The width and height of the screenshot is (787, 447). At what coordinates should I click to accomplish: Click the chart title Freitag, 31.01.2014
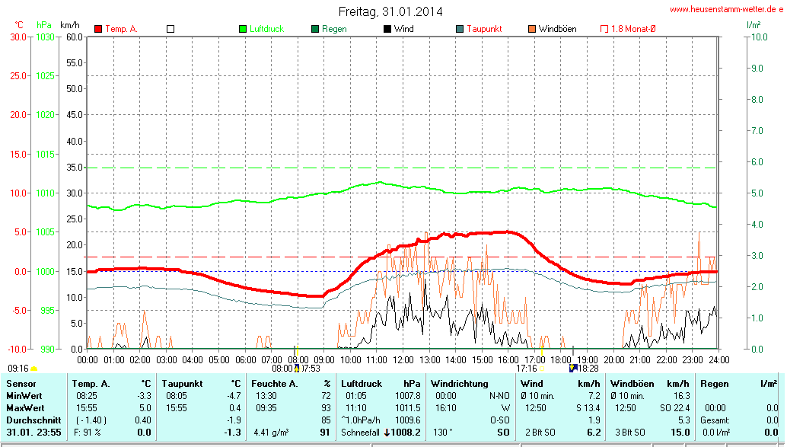click(390, 11)
